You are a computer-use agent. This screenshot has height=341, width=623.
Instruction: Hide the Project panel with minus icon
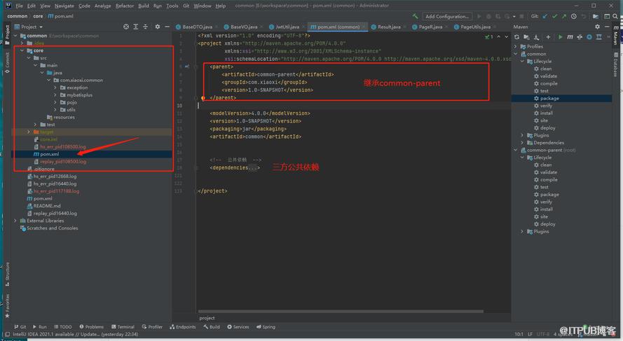pyautogui.click(x=167, y=27)
